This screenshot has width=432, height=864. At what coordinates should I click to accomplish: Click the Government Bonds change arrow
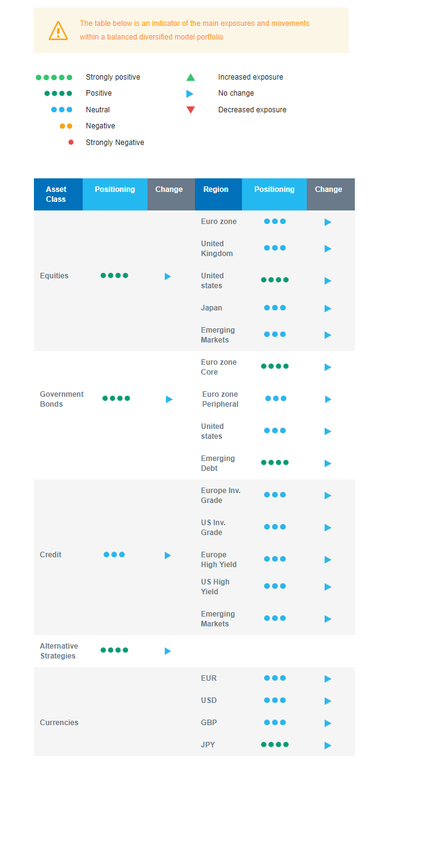(169, 399)
